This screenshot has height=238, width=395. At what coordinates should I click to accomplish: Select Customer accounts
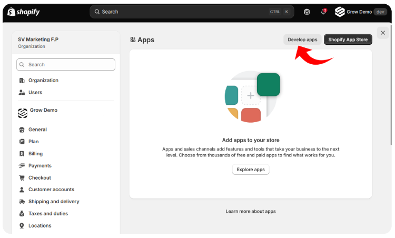52,190
